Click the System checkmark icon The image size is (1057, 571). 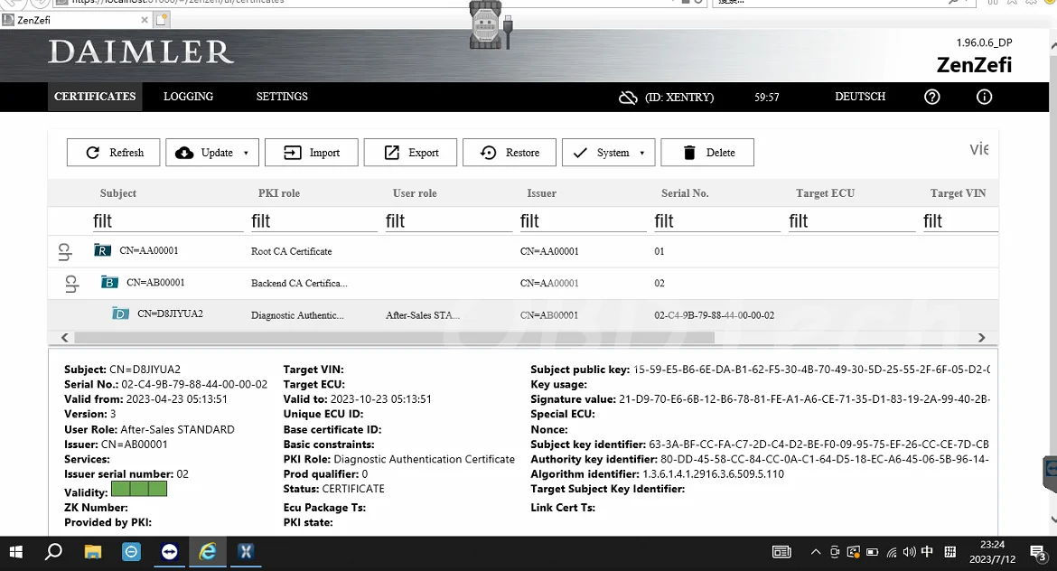(580, 153)
